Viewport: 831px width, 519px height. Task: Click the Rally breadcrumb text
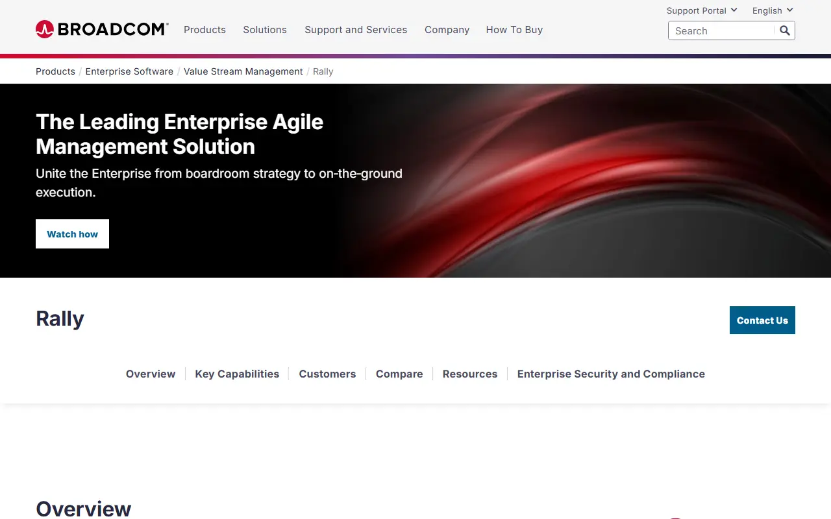pos(323,71)
